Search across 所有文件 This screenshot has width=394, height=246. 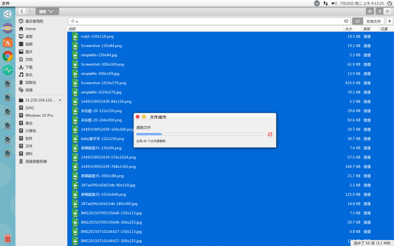(374, 21)
